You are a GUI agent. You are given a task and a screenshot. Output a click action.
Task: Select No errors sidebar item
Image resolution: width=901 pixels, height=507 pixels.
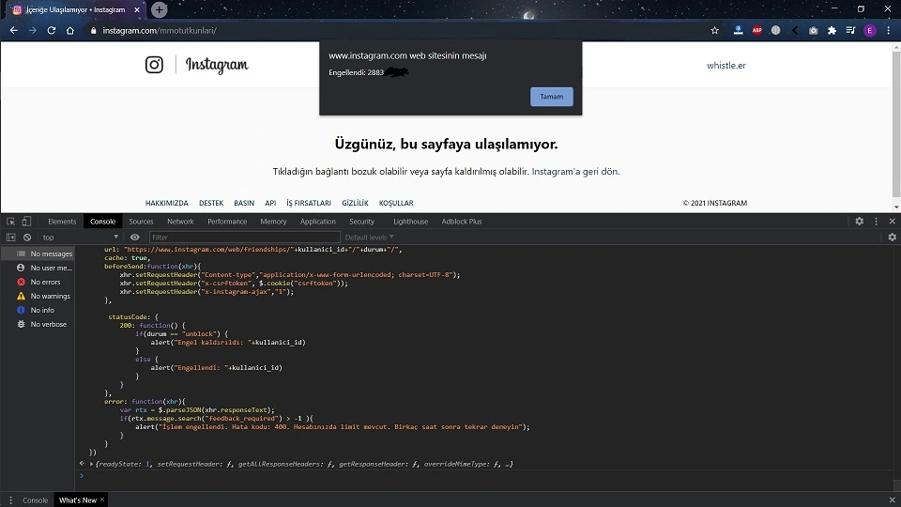coord(38,282)
